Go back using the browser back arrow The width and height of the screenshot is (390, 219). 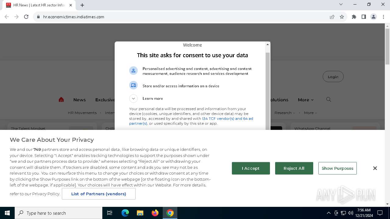[x=7, y=17]
